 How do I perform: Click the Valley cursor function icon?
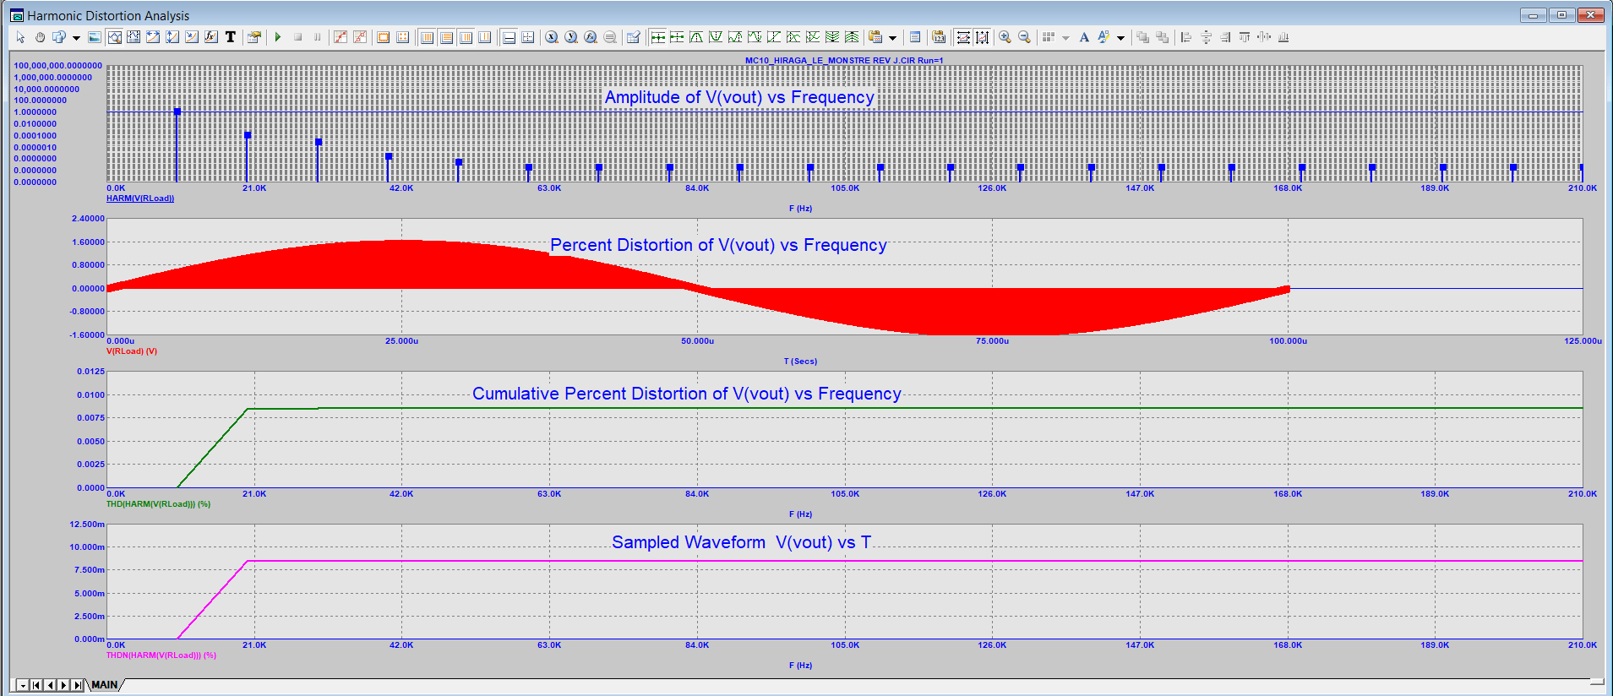(716, 37)
